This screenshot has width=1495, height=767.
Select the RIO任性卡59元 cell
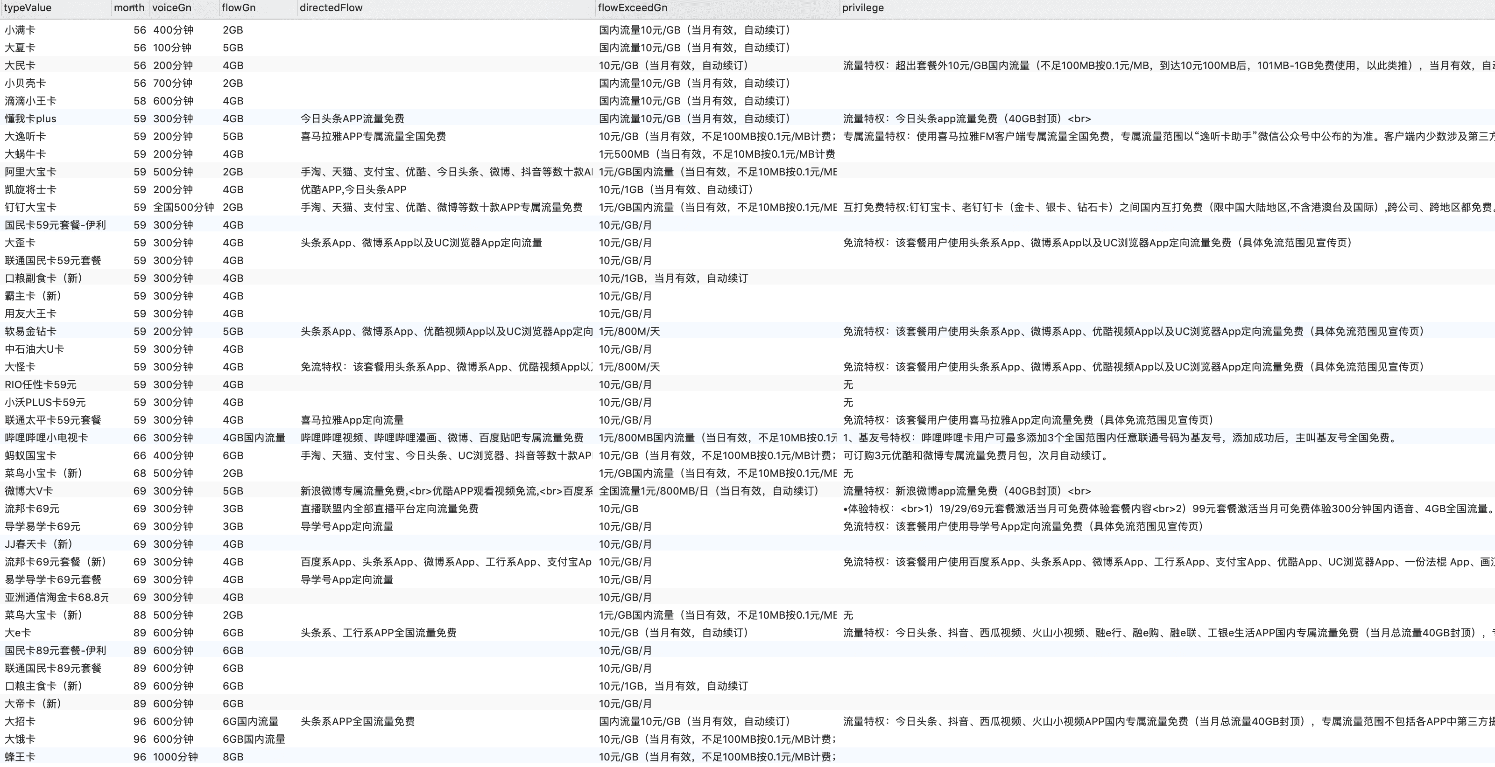[41, 384]
